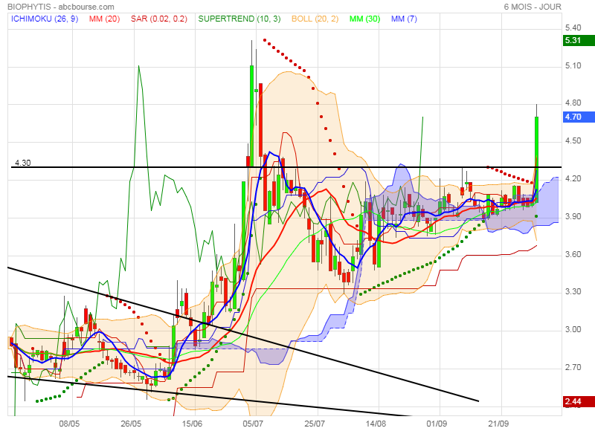This screenshot has width=595, height=431.
Task: Click the MM (20) legend label
Action: click(x=104, y=19)
